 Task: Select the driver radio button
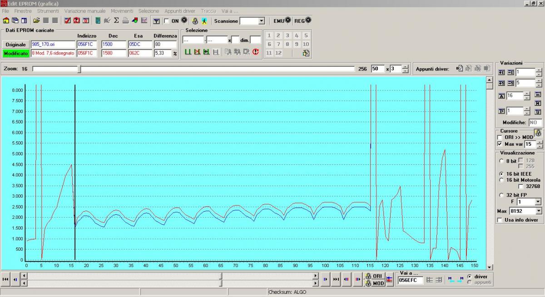tap(470, 277)
